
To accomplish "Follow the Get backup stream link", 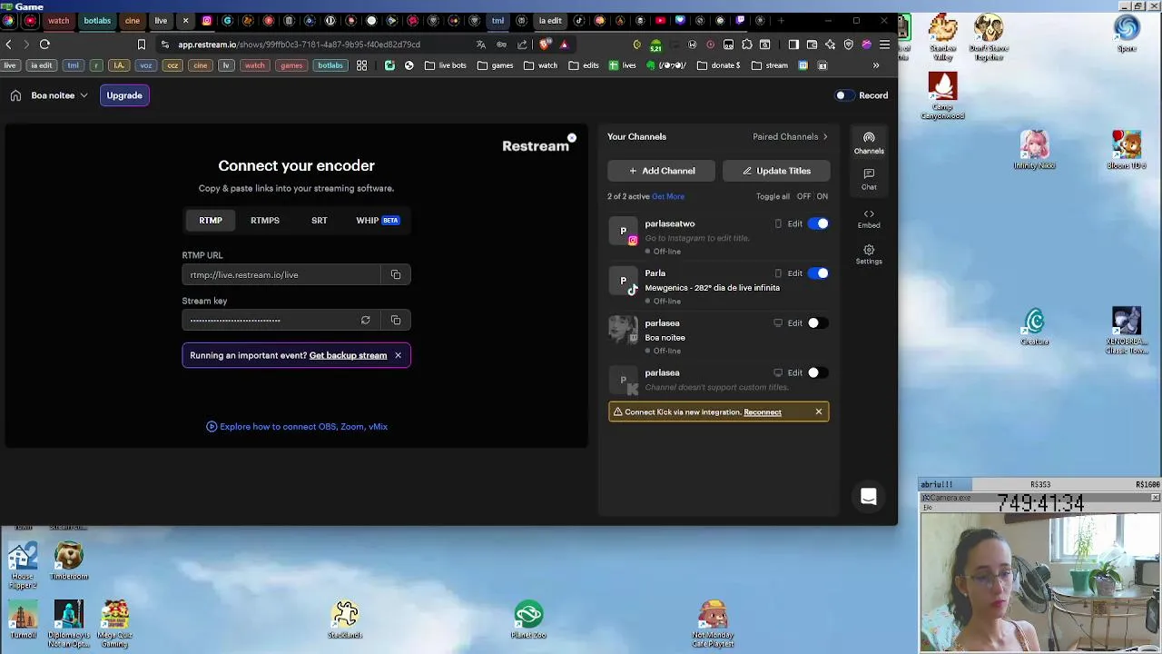I will pyautogui.click(x=348, y=355).
